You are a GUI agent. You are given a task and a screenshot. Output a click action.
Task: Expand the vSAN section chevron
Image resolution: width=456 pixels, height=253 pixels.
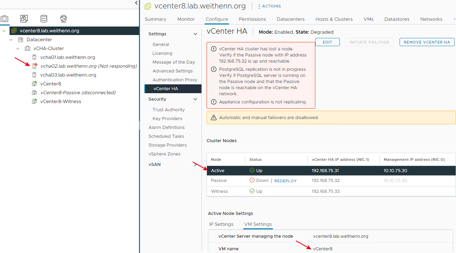[x=195, y=165]
